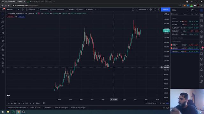The height and width of the screenshot is (114, 204).
Task: Set time range to Todos
Action: click(38, 103)
